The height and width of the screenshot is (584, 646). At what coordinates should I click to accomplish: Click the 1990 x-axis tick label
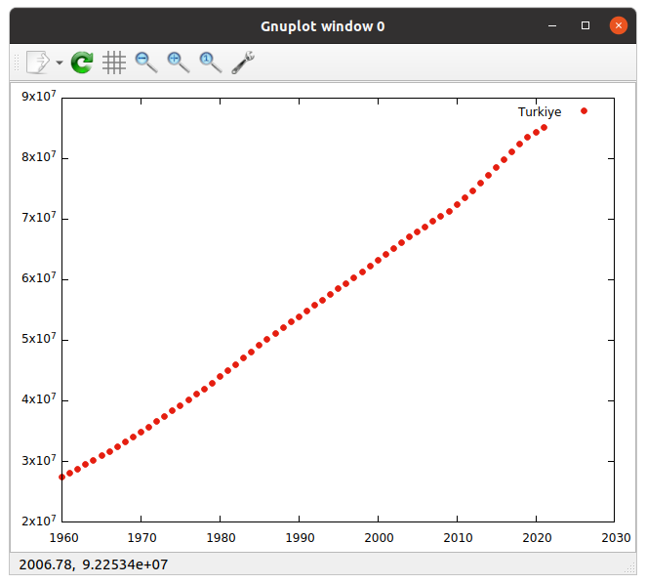tap(299, 537)
